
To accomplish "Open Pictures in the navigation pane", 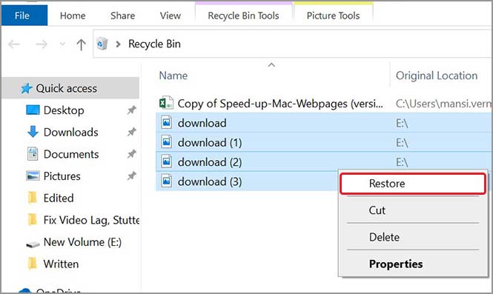I will (x=62, y=176).
